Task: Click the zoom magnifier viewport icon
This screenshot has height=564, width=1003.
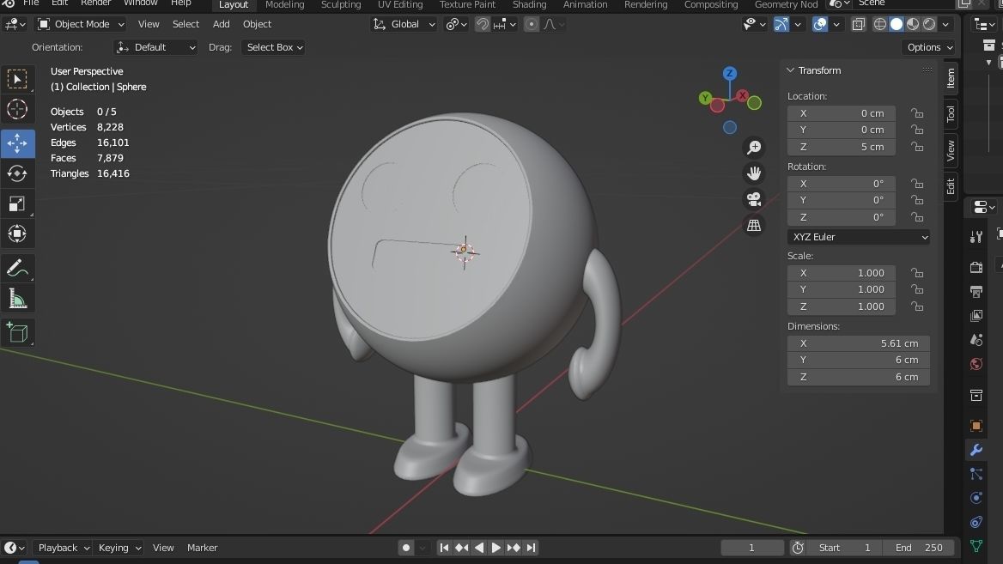Action: (x=754, y=148)
